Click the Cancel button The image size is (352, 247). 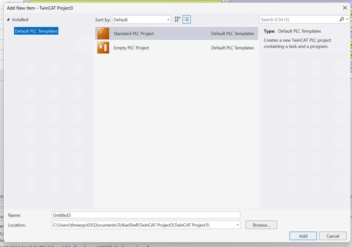(333, 236)
